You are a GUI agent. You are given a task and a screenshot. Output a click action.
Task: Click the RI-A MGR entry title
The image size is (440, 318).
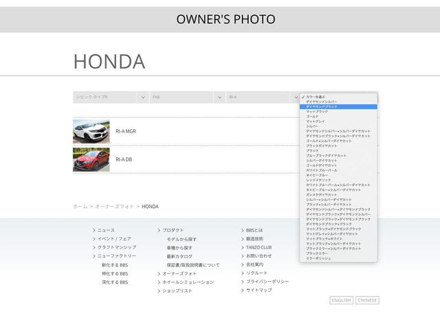126,131
